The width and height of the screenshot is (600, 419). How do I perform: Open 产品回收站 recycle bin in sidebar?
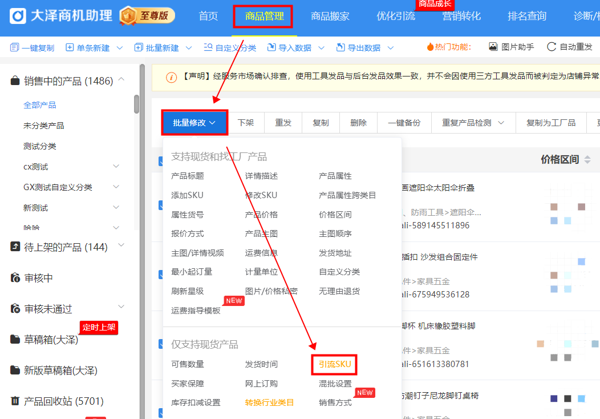click(57, 401)
